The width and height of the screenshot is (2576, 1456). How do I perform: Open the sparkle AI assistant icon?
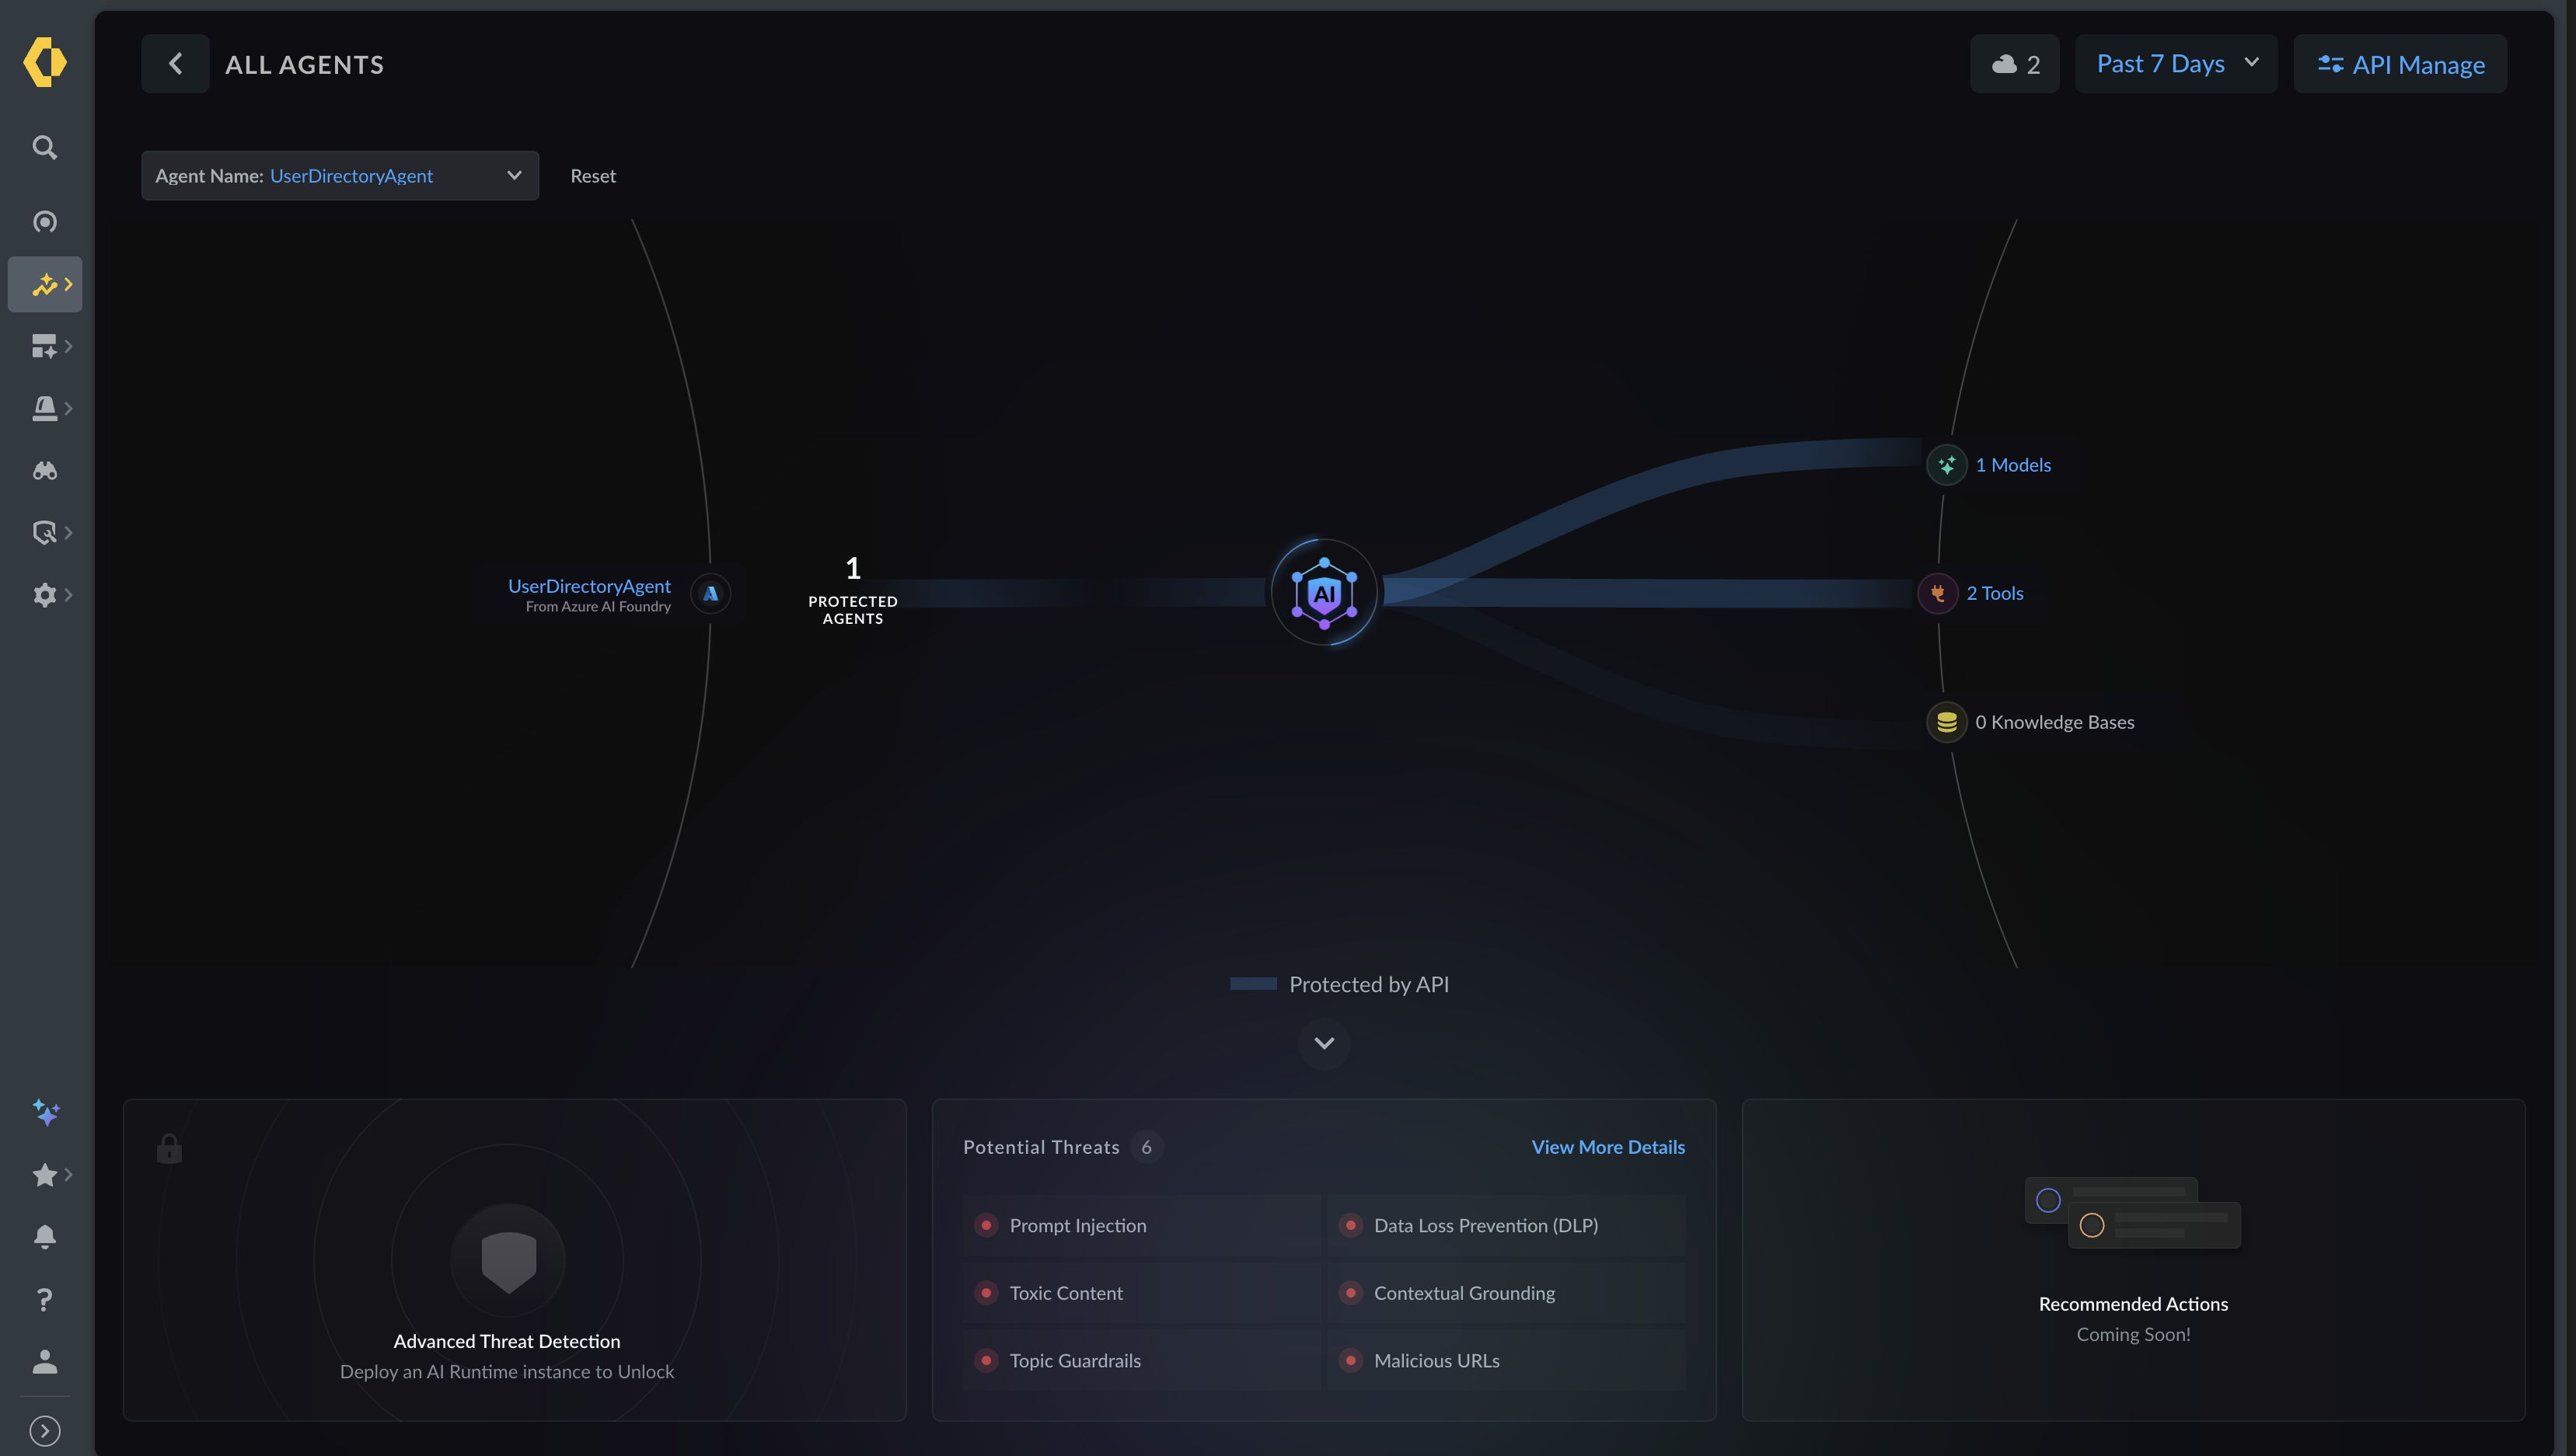(x=45, y=1112)
